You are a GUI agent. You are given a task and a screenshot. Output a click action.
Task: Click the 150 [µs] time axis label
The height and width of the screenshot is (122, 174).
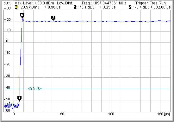(x=164, y=114)
